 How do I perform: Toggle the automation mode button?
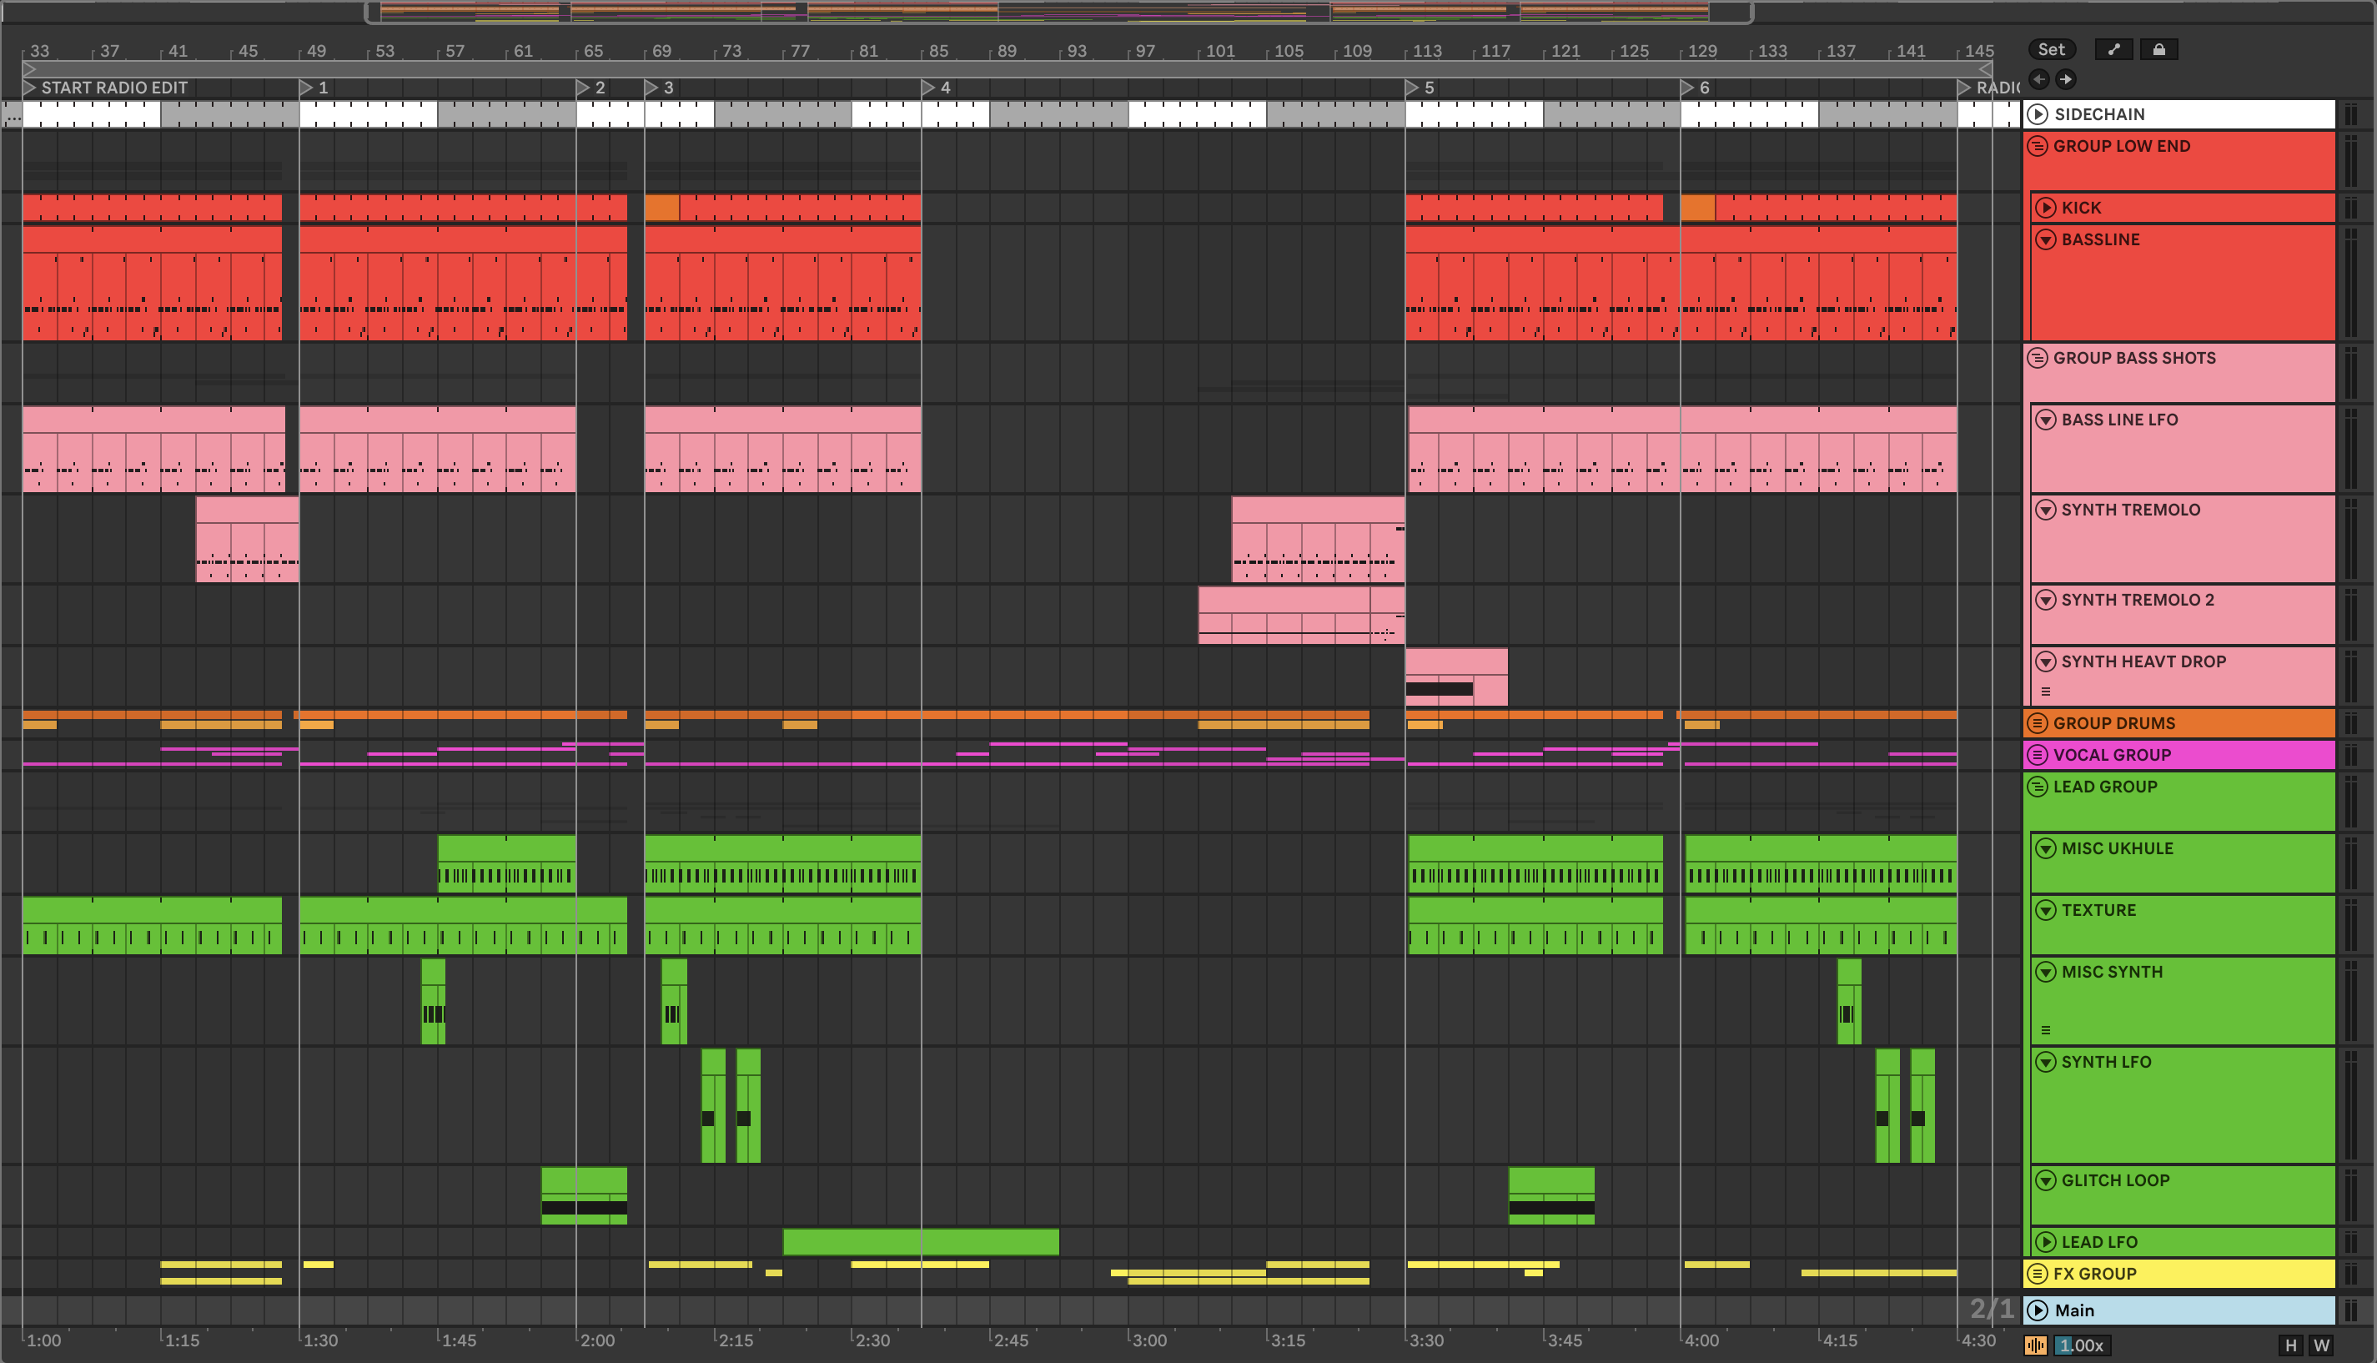pyautogui.click(x=2113, y=49)
